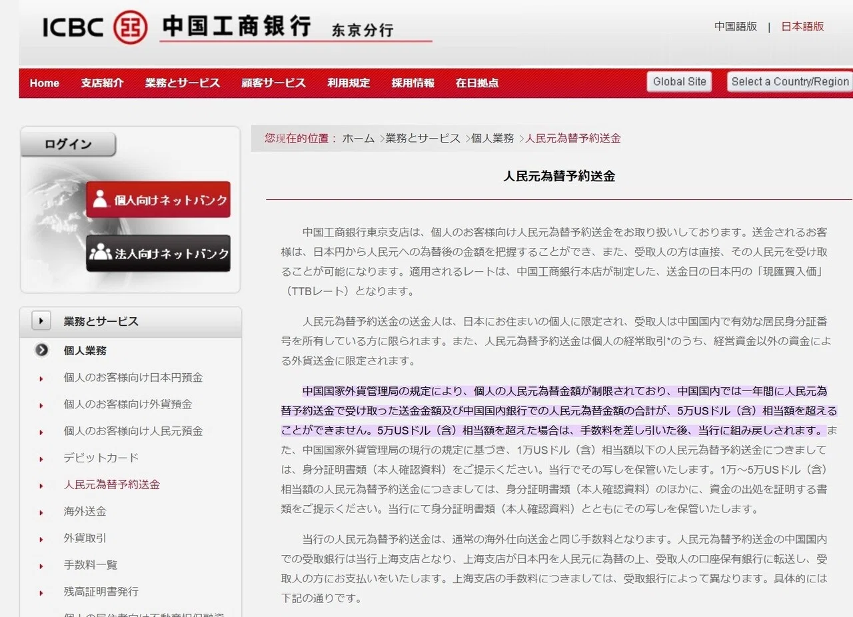
Task: Open the 業務とサービス navigation menu
Action: (183, 83)
